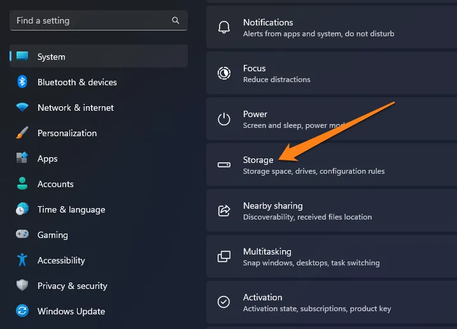Open Time & language settings
Screen dimensions: 457x329
[99, 209]
